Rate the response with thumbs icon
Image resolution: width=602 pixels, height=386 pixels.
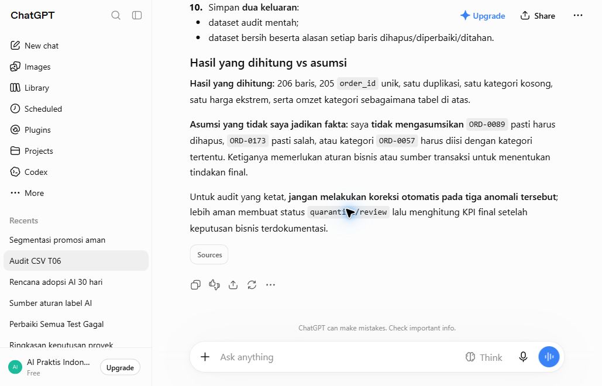[x=214, y=285]
